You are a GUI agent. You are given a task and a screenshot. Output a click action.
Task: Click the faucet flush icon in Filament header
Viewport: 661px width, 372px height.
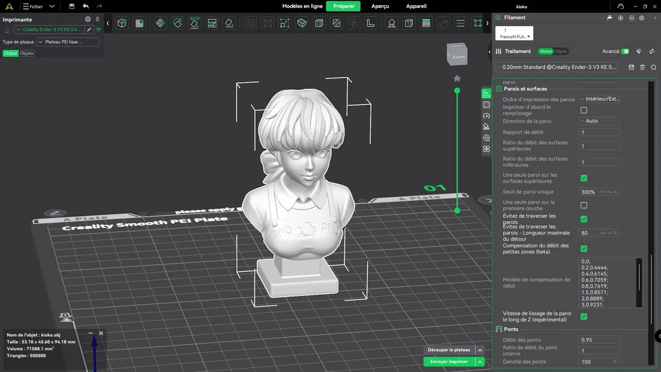[x=610, y=18]
